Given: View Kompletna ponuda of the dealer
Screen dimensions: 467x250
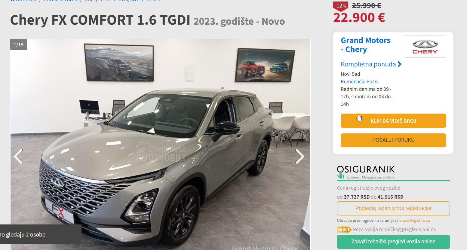Looking at the screenshot, I should click(368, 64).
